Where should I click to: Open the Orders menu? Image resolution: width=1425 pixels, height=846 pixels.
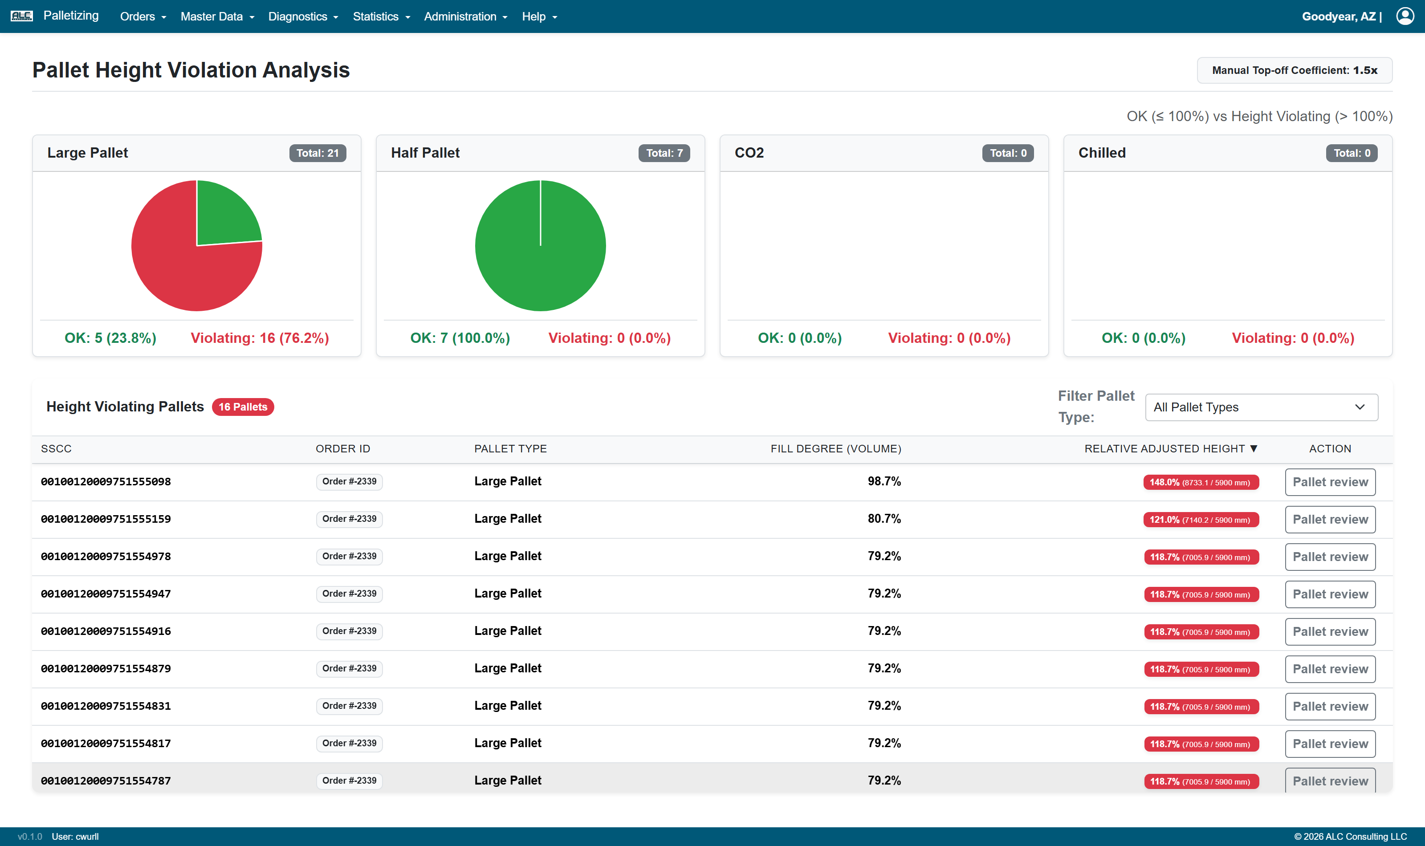coord(143,16)
